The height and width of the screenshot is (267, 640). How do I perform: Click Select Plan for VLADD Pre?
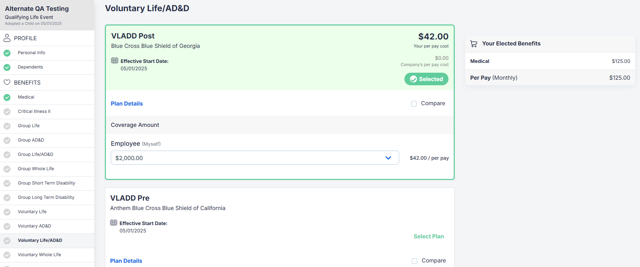coord(429,236)
